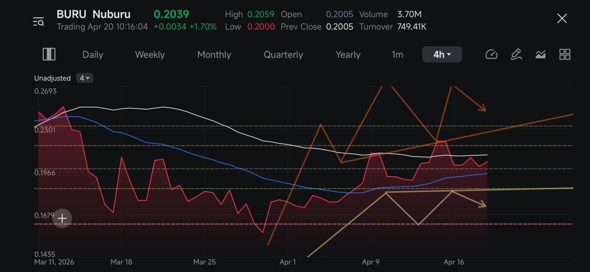
Task: Click the 0.1966 price axis label
Action: 45,172
